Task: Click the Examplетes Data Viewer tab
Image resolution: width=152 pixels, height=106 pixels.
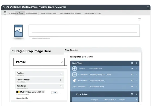Action: pyautogui.click(x=82, y=57)
